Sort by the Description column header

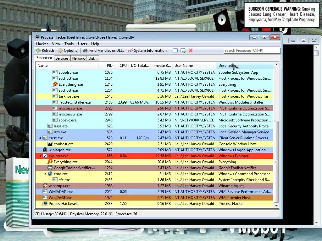point(245,66)
